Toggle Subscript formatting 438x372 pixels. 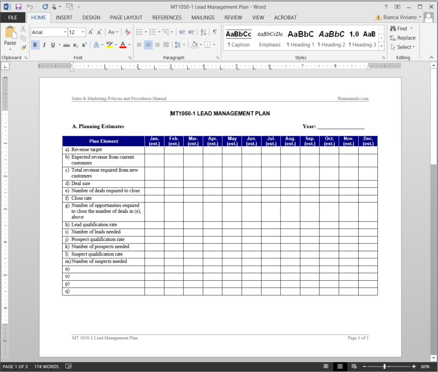click(x=76, y=45)
